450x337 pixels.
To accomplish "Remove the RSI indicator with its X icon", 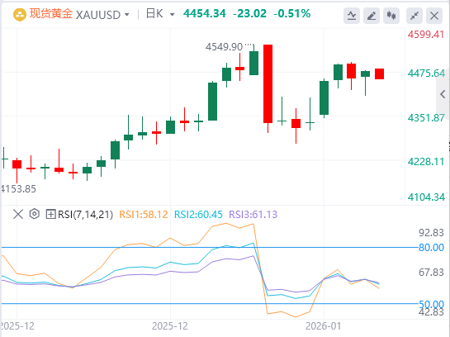I will pos(18,214).
